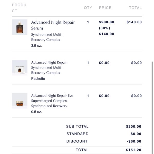This screenshot has height=154, width=154.
Task: Open the Advanced Night Repair Eye product name
Action: (x=52, y=101)
